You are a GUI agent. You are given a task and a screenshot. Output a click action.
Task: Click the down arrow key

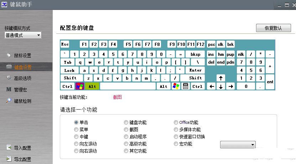pos(221,86)
